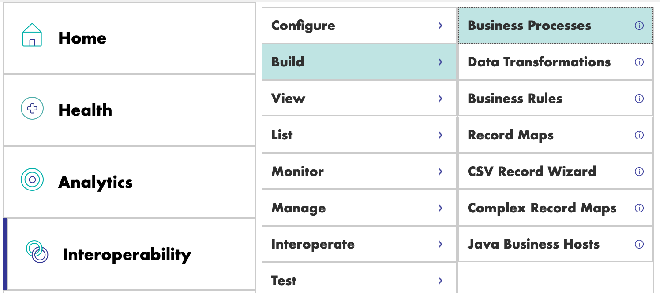Select the Manage menu item
This screenshot has width=660, height=293.
coord(359,208)
